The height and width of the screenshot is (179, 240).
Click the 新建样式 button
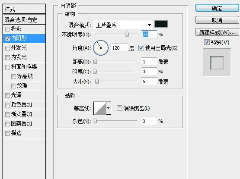217,32
